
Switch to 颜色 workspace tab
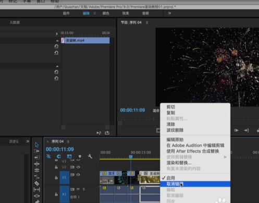[x=106, y=13]
